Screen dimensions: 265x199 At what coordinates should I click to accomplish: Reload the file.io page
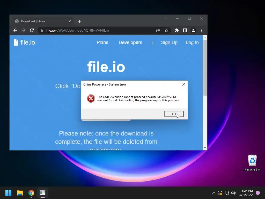(x=32, y=31)
